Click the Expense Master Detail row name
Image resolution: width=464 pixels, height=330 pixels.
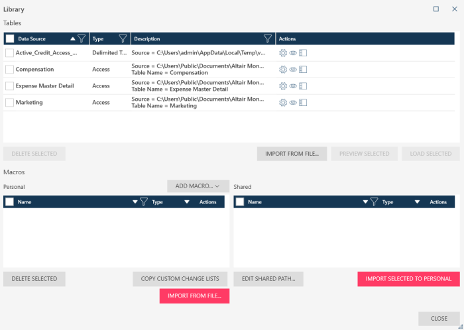pos(44,85)
